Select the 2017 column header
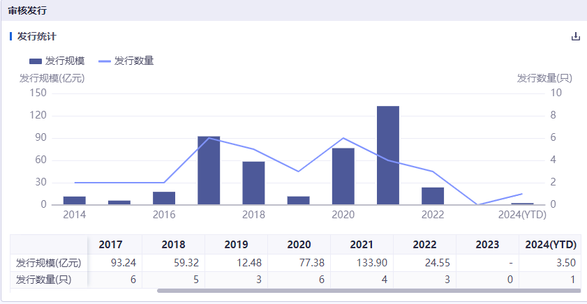This screenshot has height=304, width=587. click(x=110, y=245)
